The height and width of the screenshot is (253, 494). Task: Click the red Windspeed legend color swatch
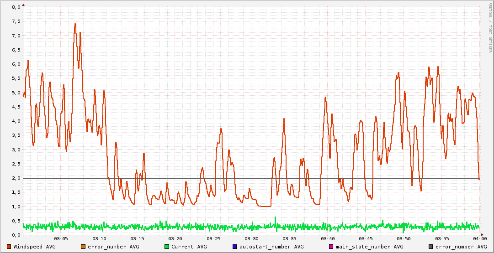coord(9,247)
